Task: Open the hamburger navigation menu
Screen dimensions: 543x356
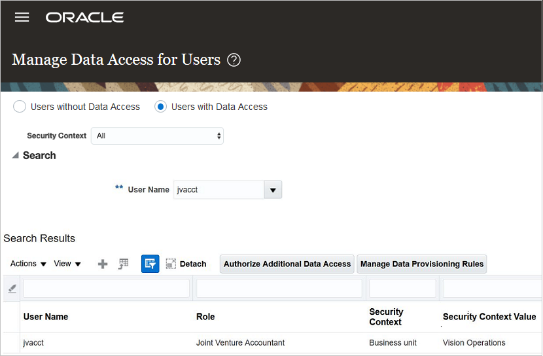Action: 22,18
